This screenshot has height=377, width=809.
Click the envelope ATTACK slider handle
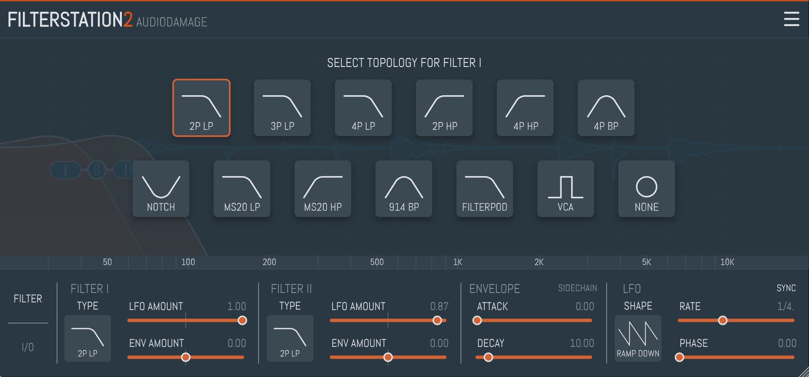coord(477,320)
